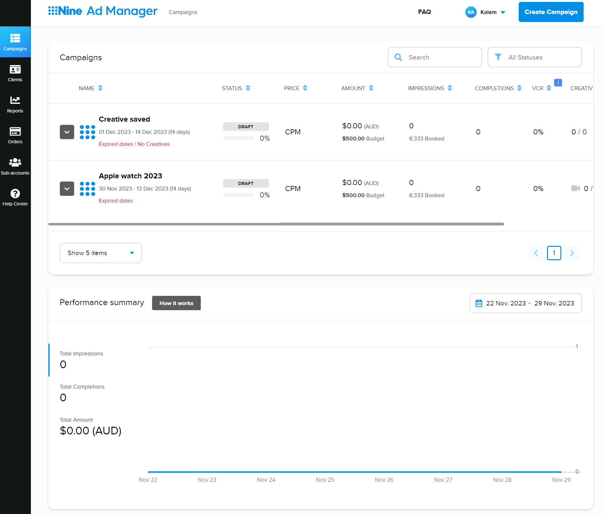The height and width of the screenshot is (514, 604).
Task: Open Campaigns in the sidebar
Action: (x=15, y=42)
